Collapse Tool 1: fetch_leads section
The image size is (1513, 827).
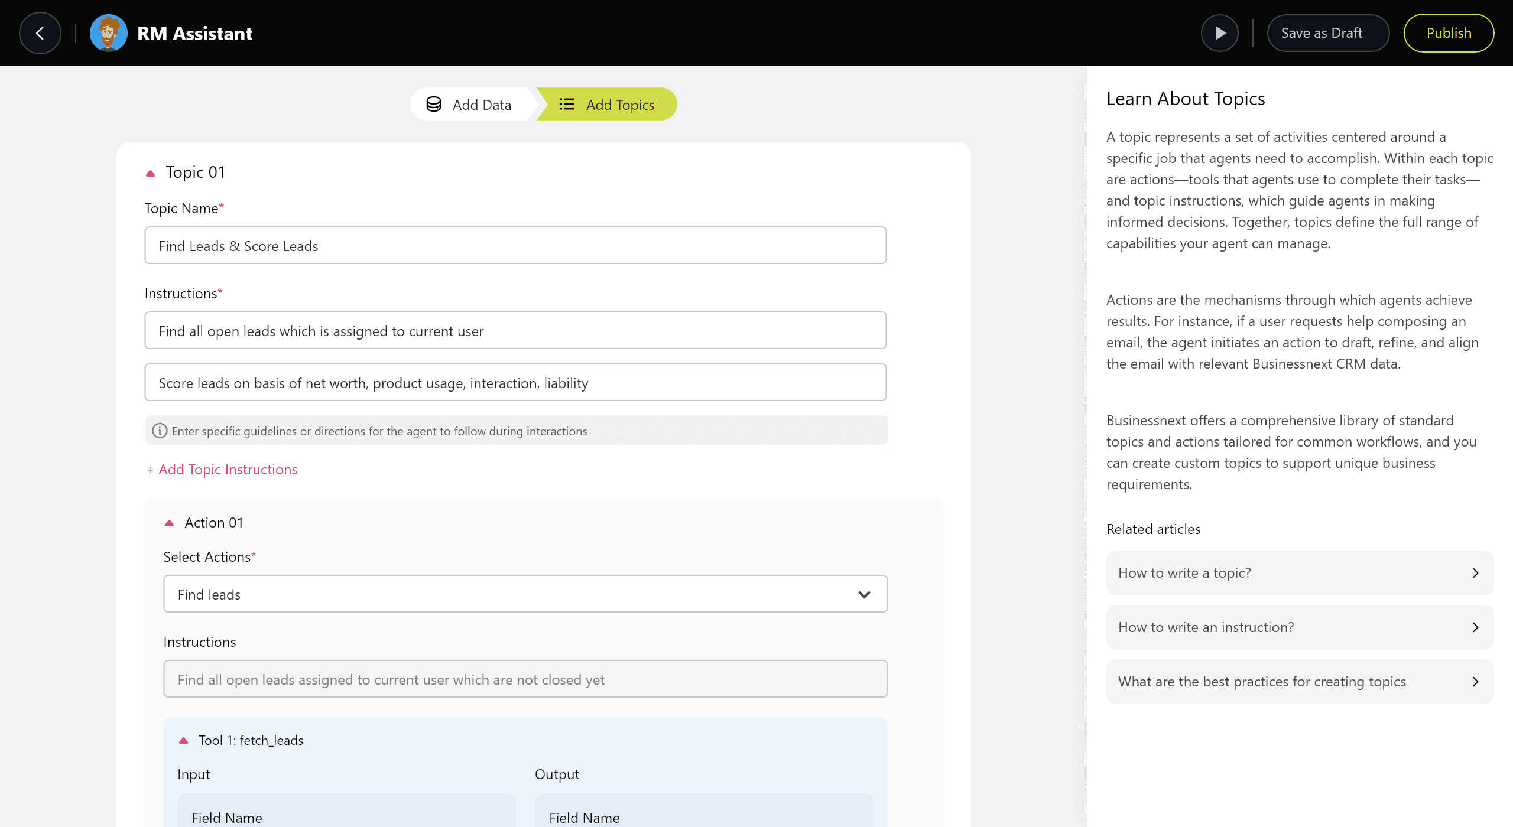click(183, 741)
